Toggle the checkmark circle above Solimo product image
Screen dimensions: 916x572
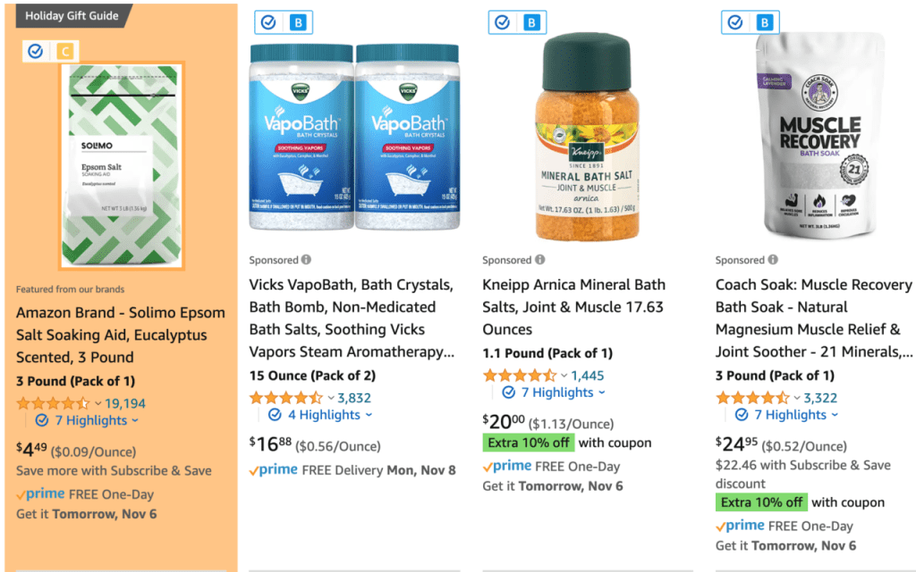35,51
